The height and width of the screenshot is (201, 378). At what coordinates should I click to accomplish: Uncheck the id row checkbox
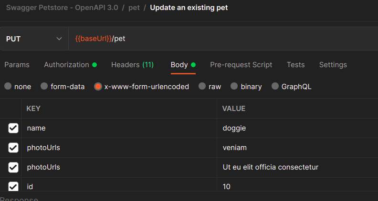point(13,186)
